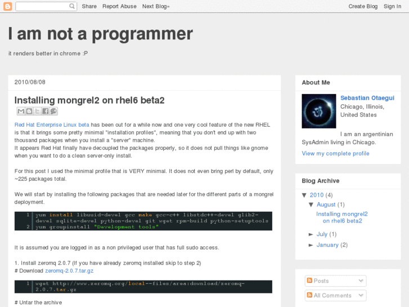
Task: Click Sebastian Otaegui's profile picture
Action: tap(318, 111)
